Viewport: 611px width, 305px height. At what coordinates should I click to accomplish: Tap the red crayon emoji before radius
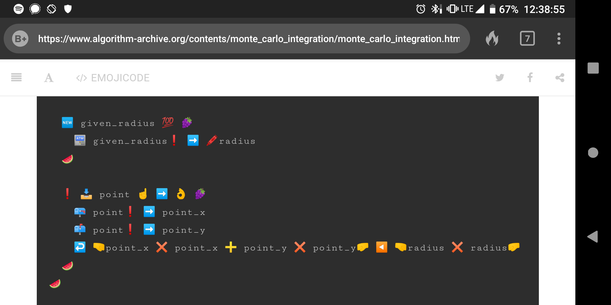click(212, 140)
